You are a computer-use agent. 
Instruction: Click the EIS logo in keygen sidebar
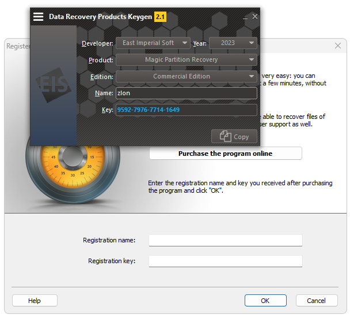tap(54, 85)
